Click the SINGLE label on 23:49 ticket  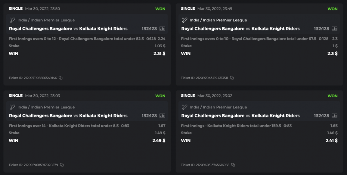(188, 9)
